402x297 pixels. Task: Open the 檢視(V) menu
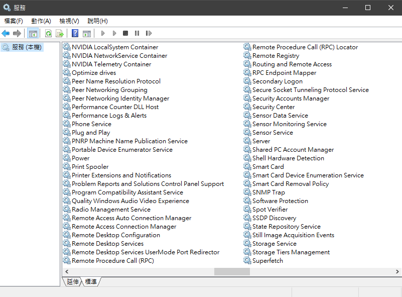(x=69, y=21)
